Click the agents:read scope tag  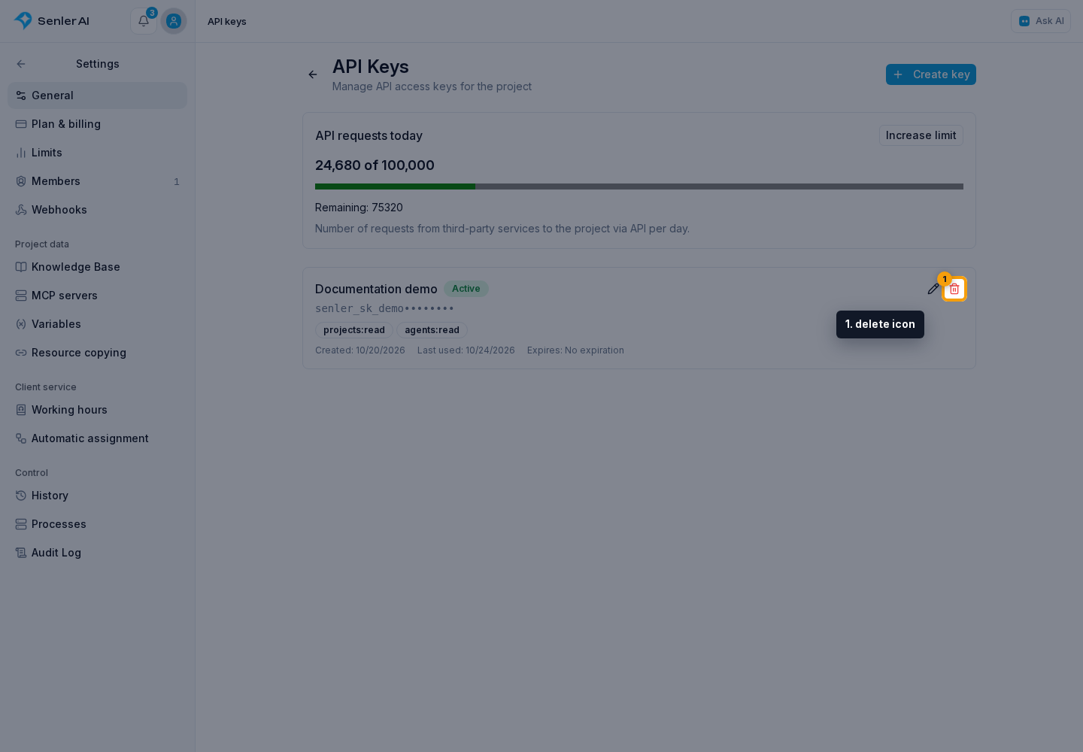pos(432,330)
